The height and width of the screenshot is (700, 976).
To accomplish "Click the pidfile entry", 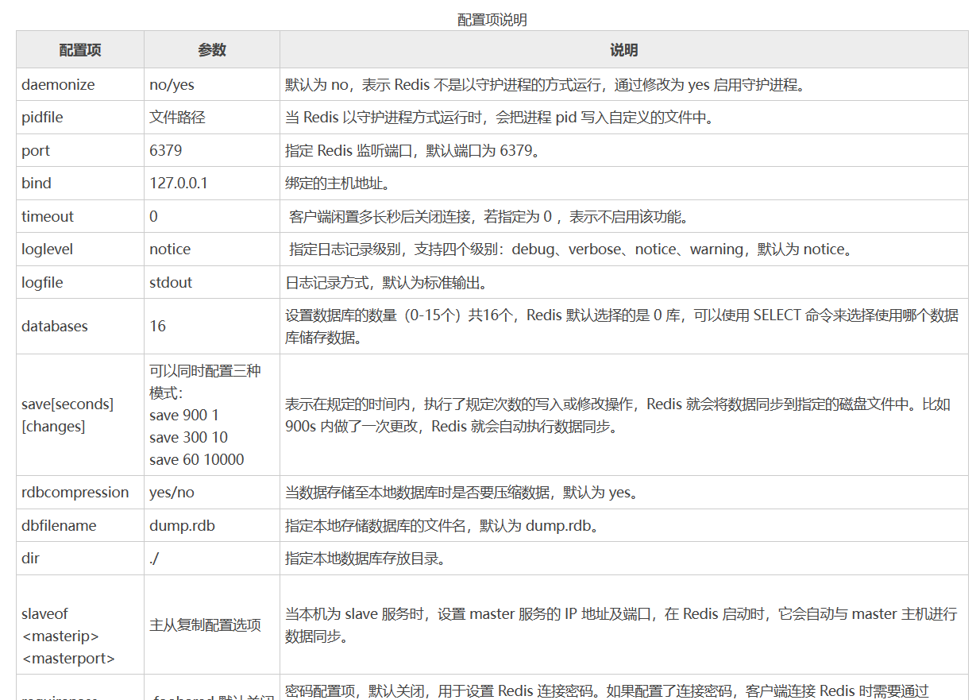I will 41,117.
